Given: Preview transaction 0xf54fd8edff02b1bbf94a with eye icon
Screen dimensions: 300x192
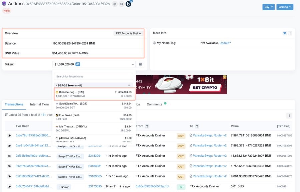Looking at the screenshot, I should 9,156.
